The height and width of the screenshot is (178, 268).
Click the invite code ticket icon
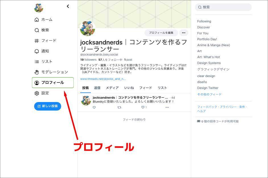pyautogui.click(x=199, y=121)
